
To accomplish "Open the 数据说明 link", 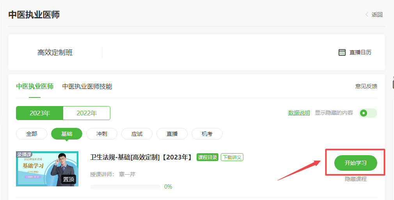I will pos(299,113).
